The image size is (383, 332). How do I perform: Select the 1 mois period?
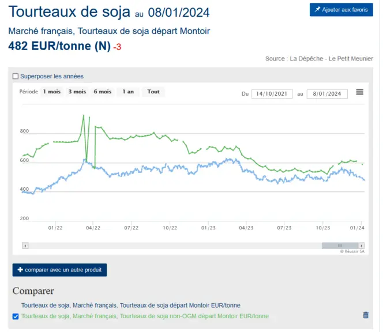(x=52, y=92)
